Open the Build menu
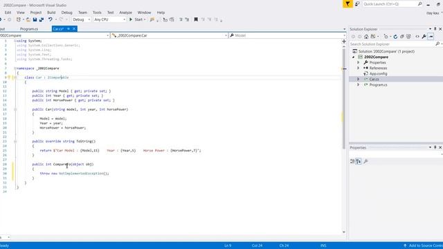Screen dimensions: 443x249 (51, 12)
